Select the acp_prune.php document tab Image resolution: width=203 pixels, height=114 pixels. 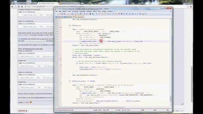pos(78,17)
